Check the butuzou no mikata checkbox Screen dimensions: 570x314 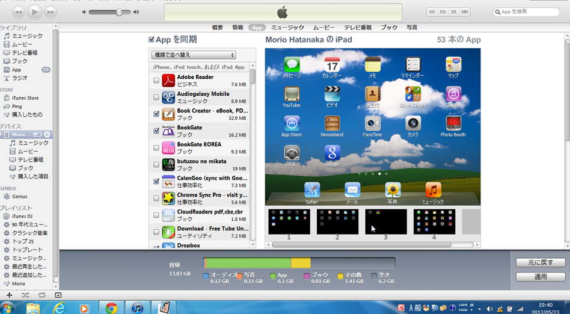156,164
